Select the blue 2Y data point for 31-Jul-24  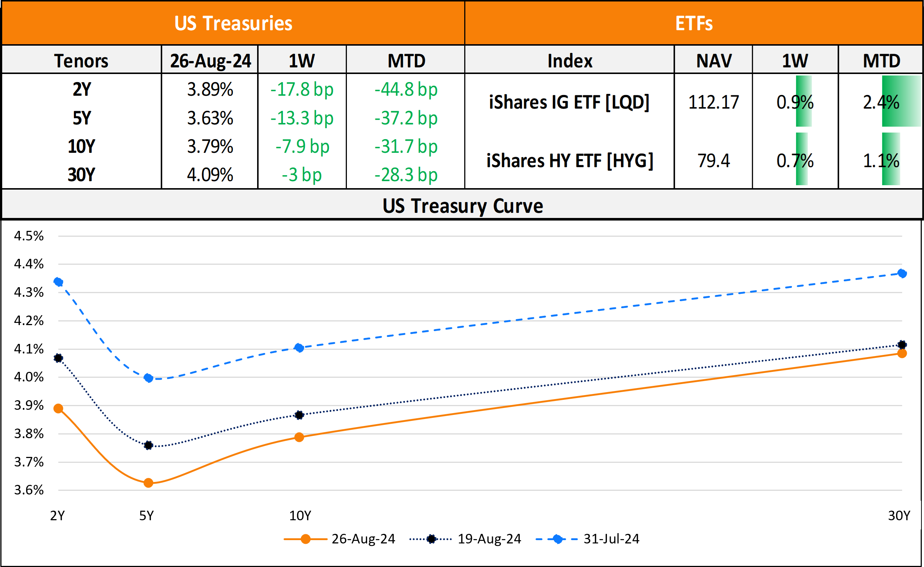58,282
